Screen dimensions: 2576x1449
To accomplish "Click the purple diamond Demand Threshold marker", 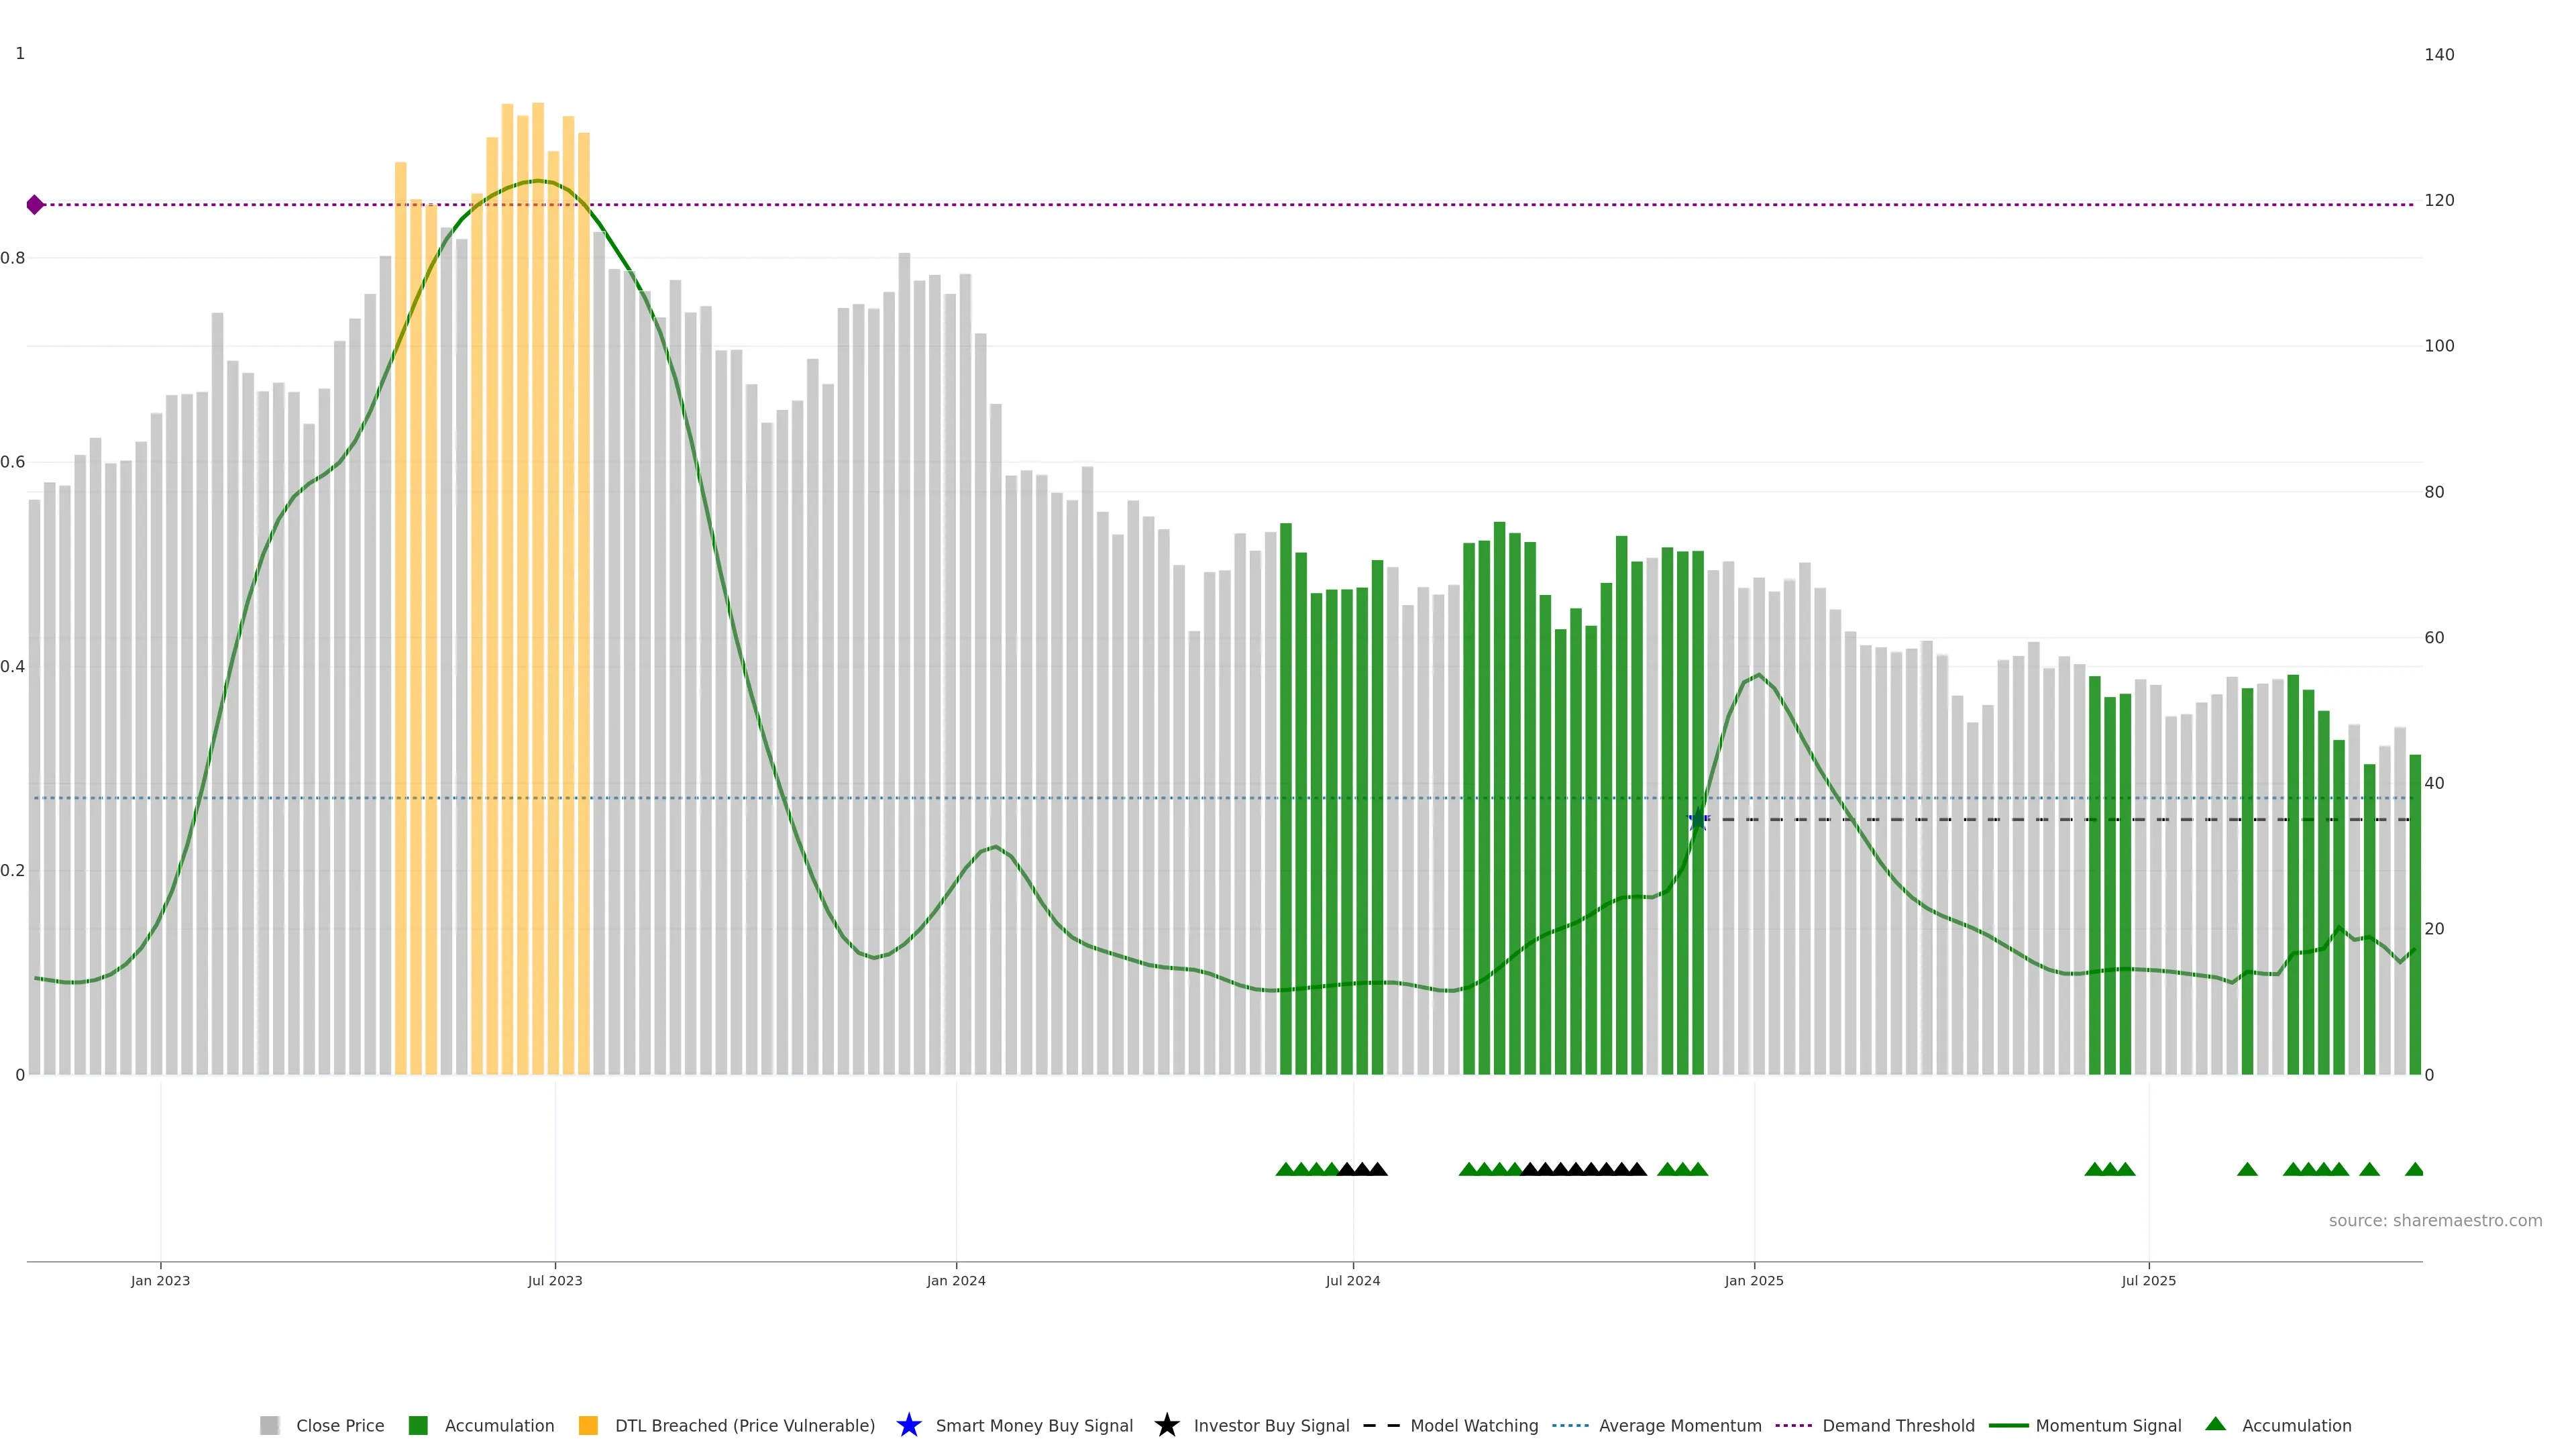I will point(35,205).
